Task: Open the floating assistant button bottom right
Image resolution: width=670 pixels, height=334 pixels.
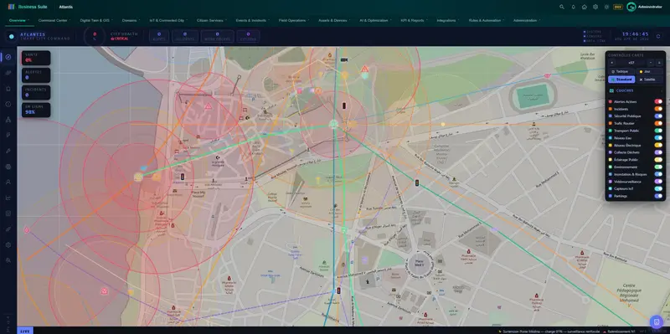Action: pos(657,321)
